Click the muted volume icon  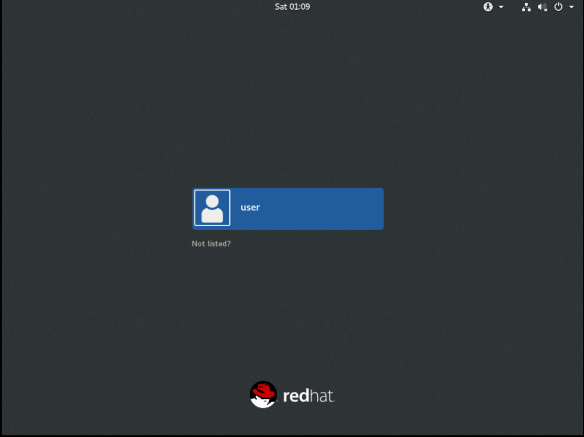[x=542, y=7]
